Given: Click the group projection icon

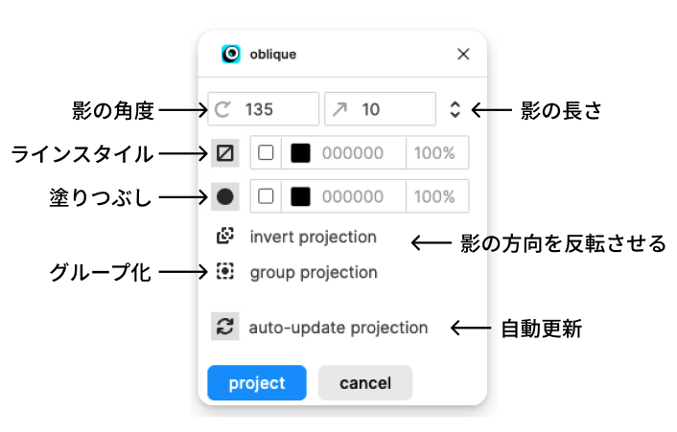Looking at the screenshot, I should tap(225, 272).
